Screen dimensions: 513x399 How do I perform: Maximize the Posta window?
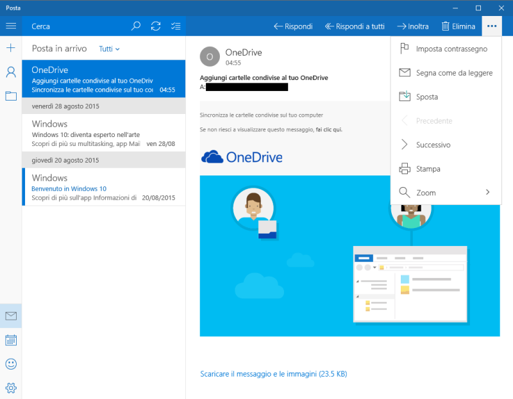[478, 8]
